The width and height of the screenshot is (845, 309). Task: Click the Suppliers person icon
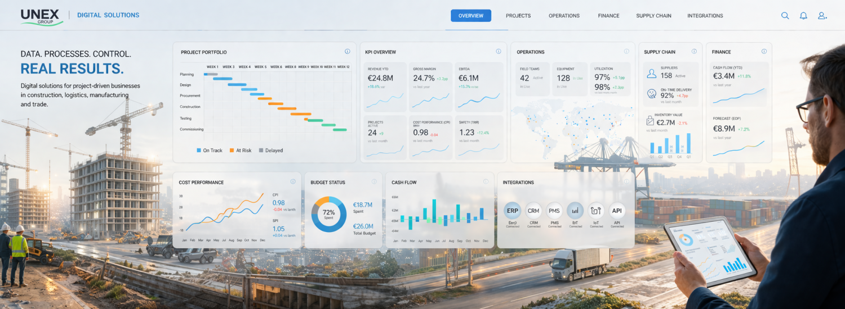click(x=652, y=74)
